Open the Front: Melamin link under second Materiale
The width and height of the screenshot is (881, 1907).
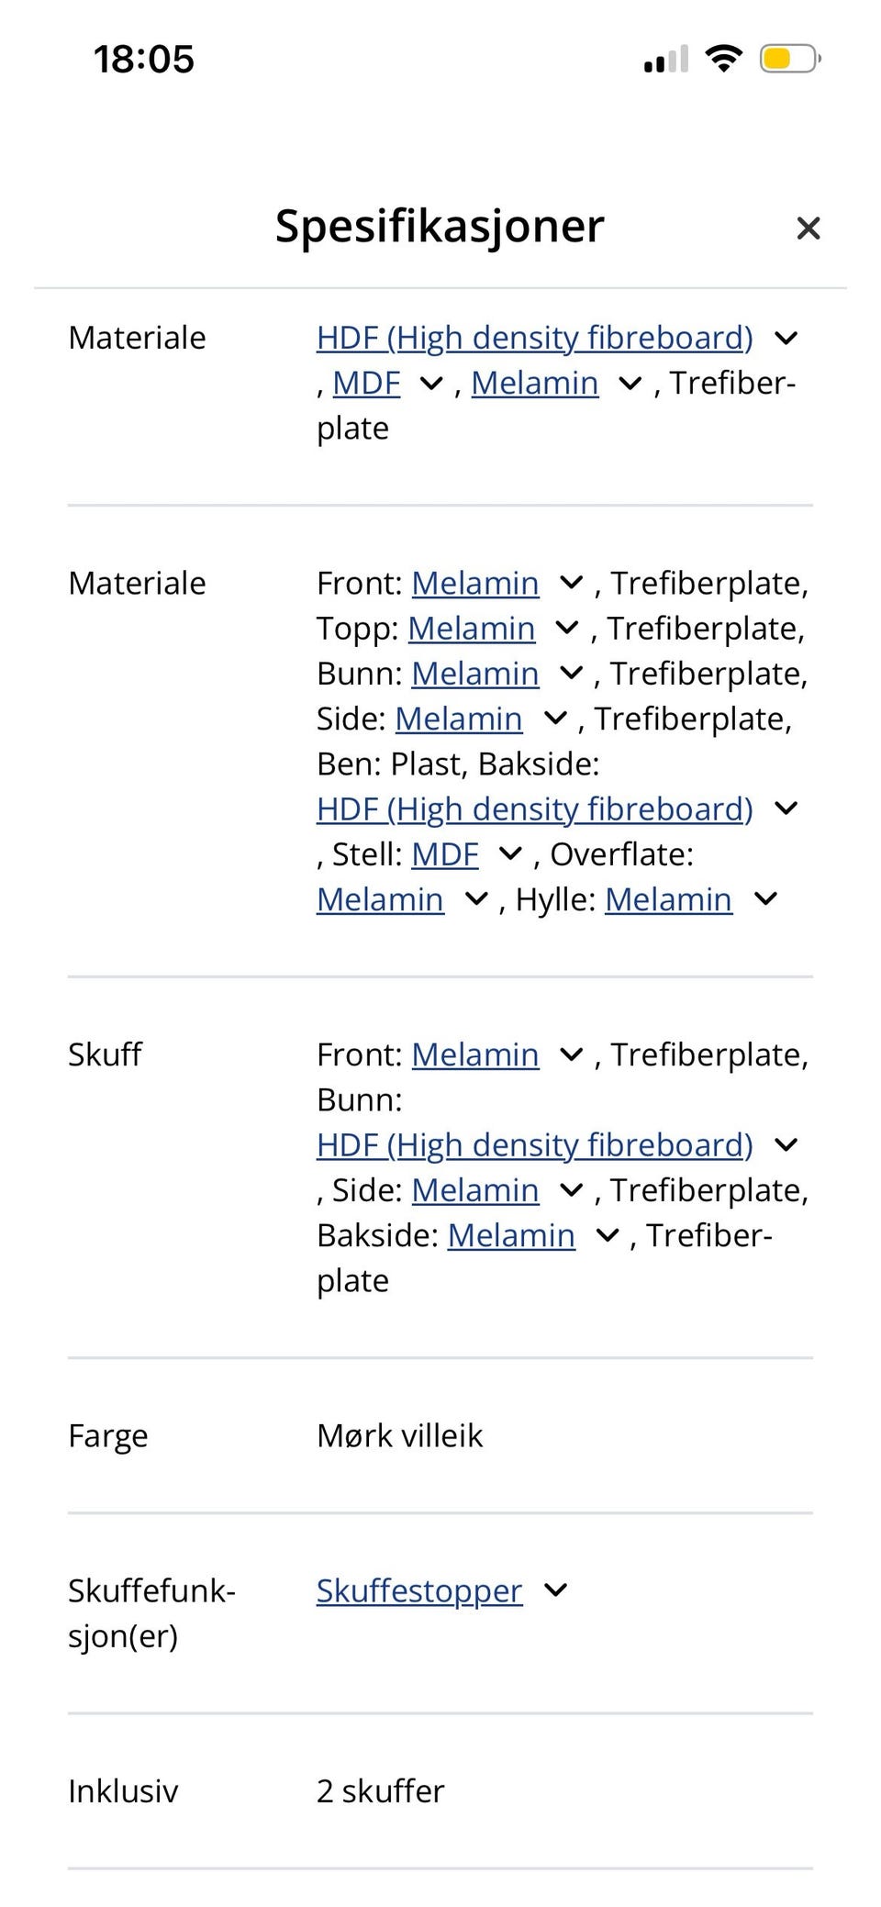474,583
